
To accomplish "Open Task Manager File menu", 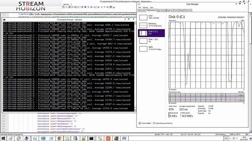I will tap(139, 7).
